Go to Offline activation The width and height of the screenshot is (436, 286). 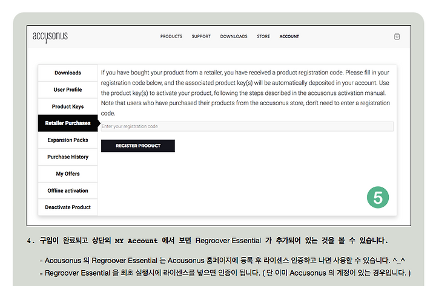[68, 190]
